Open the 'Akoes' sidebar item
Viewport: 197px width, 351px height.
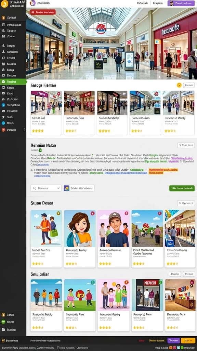click(x=13, y=36)
